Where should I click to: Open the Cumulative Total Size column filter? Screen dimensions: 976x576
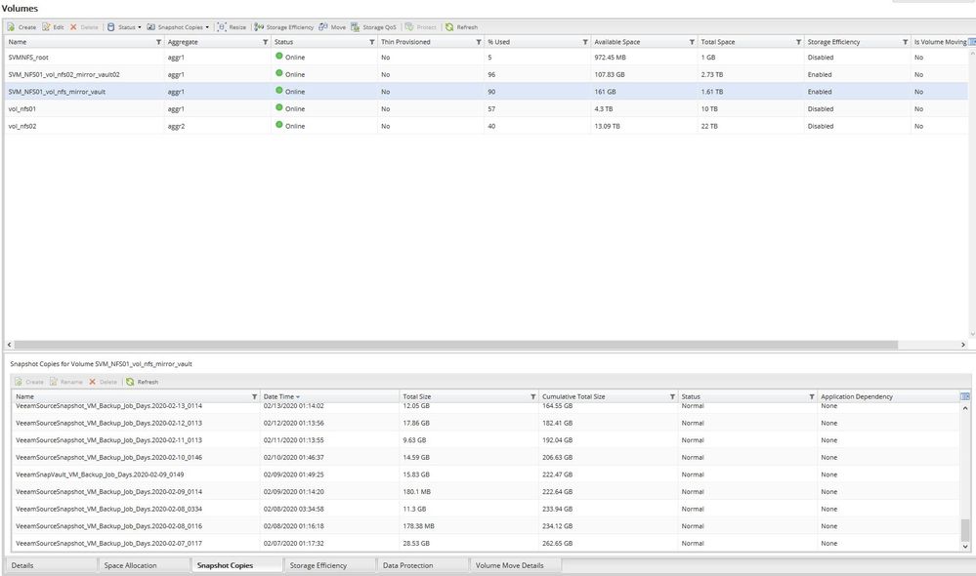(x=672, y=396)
